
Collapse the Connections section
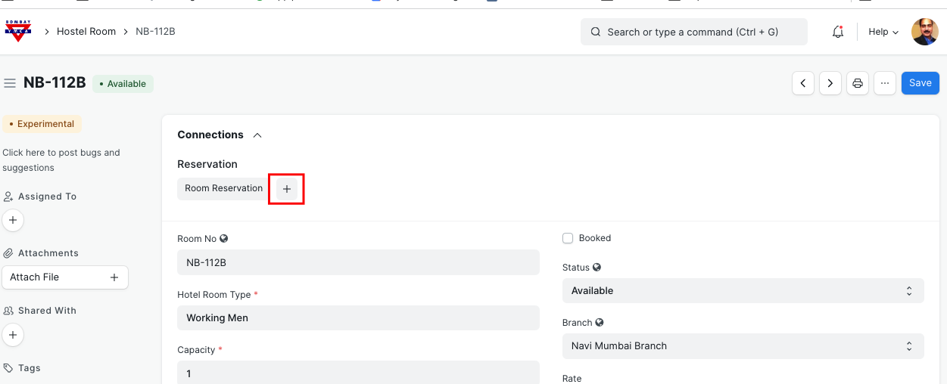tap(257, 135)
